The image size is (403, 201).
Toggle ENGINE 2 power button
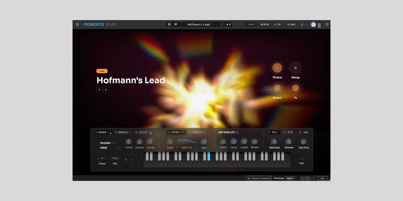pyautogui.click(x=116, y=132)
